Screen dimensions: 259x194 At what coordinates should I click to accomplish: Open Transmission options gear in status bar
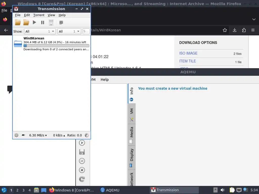(x=16, y=135)
